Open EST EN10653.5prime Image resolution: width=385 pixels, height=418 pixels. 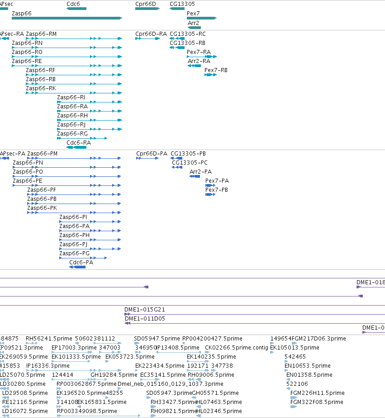click(308, 366)
